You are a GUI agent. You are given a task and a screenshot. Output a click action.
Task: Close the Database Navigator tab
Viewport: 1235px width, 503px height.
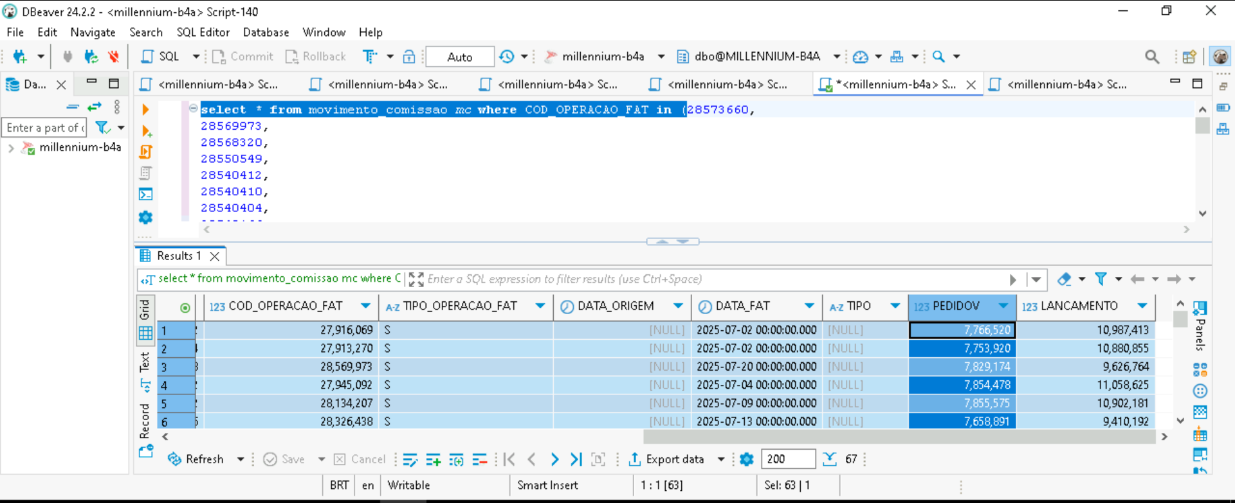click(x=61, y=84)
